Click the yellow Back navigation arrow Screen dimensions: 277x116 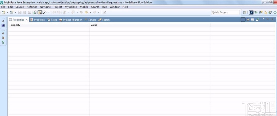(86, 12)
